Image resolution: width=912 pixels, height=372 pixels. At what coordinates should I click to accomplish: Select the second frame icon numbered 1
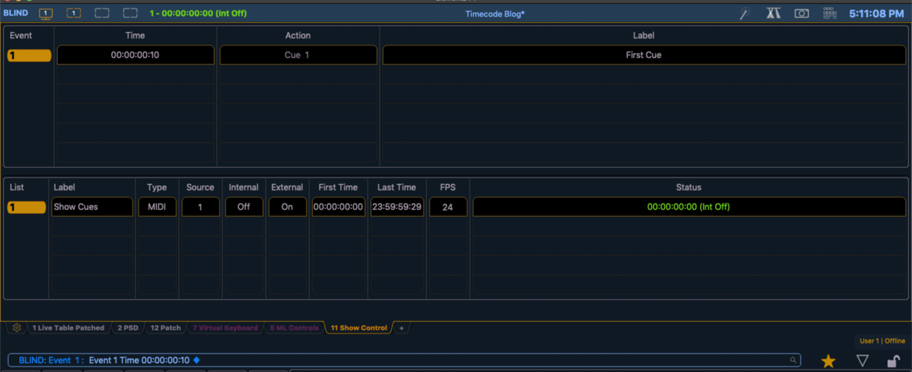[x=74, y=13]
